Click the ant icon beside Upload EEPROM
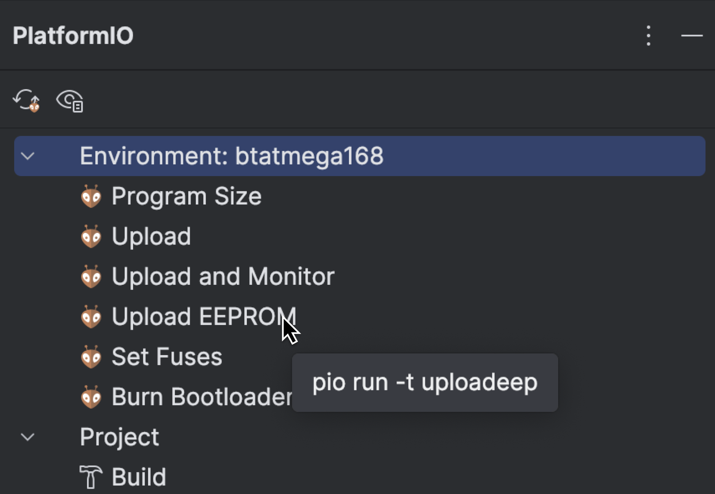This screenshot has width=715, height=494. pyautogui.click(x=91, y=317)
